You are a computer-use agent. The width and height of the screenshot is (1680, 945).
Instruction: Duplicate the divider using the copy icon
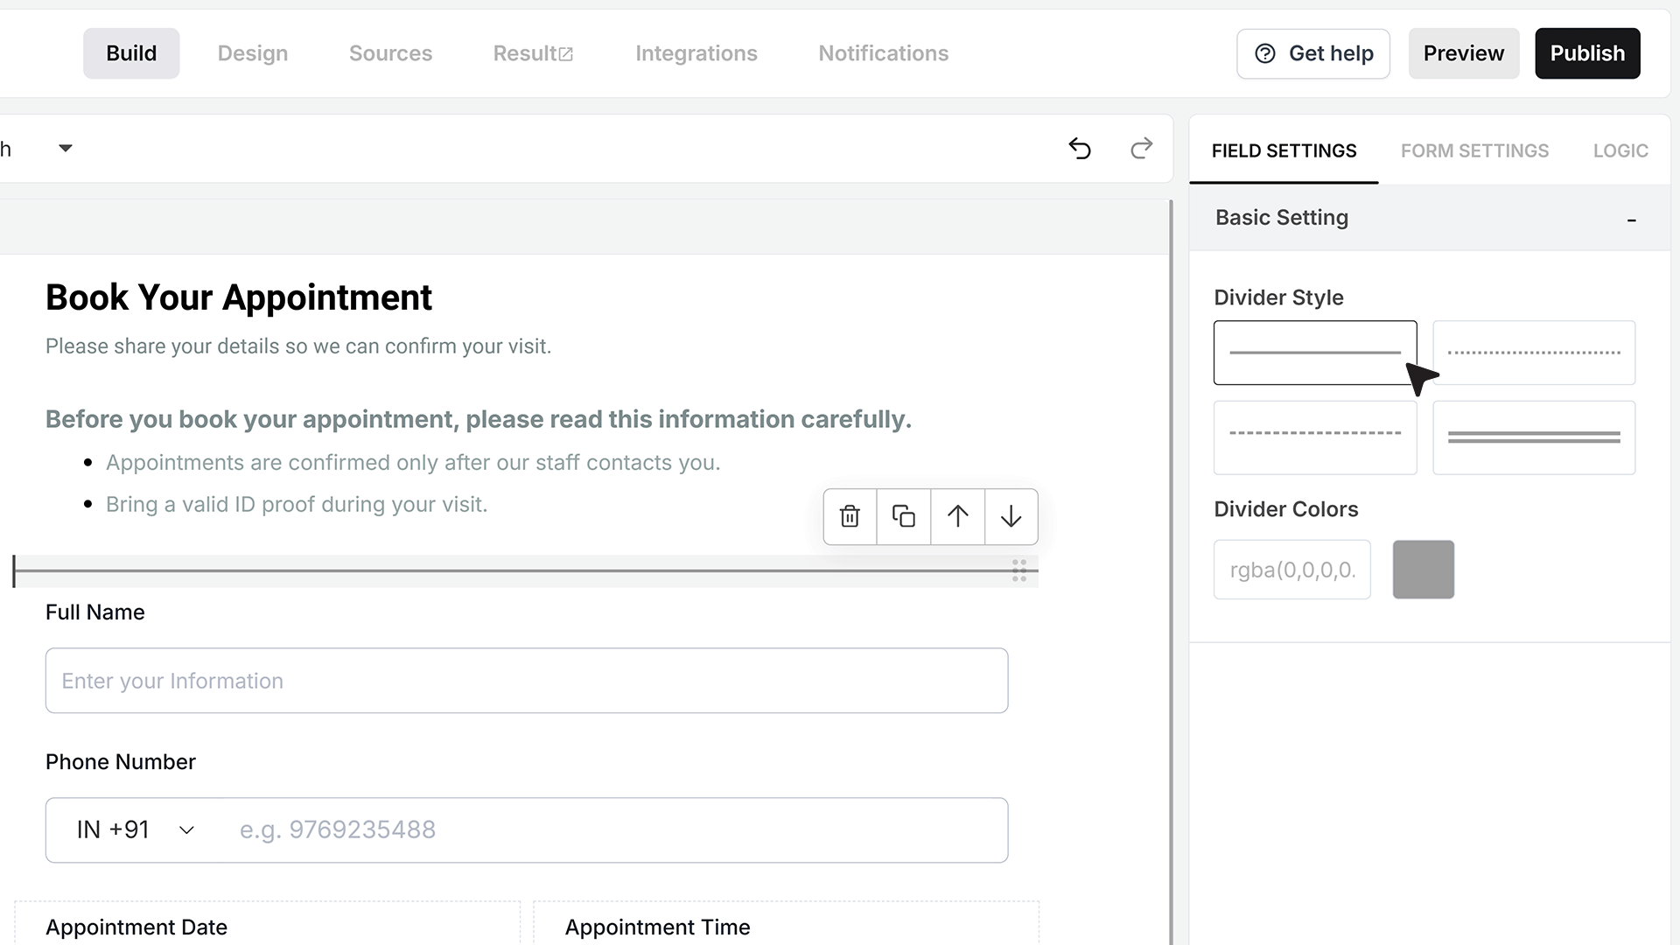point(904,516)
